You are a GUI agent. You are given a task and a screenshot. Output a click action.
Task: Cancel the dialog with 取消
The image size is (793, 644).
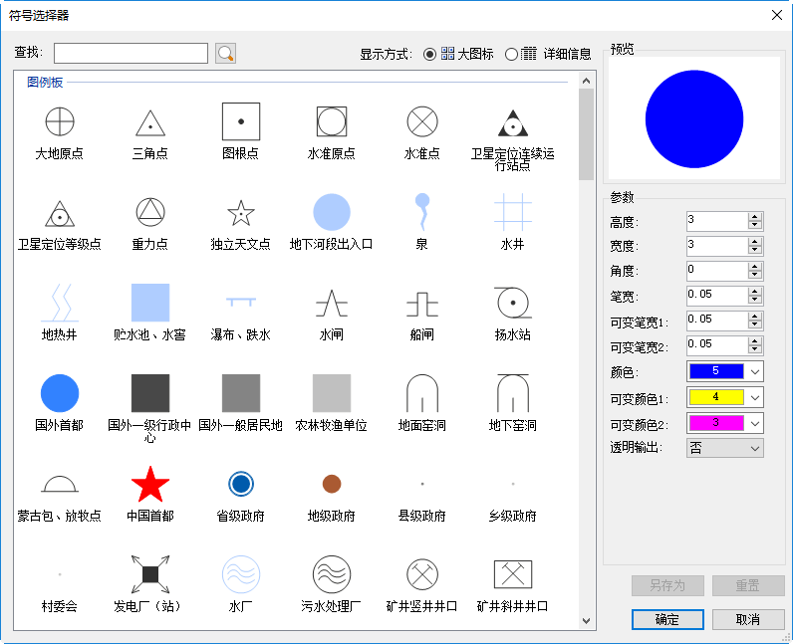click(747, 619)
